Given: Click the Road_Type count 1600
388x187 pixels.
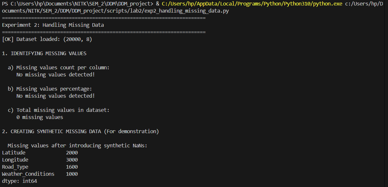Looking at the screenshot, I should tap(72, 167).
